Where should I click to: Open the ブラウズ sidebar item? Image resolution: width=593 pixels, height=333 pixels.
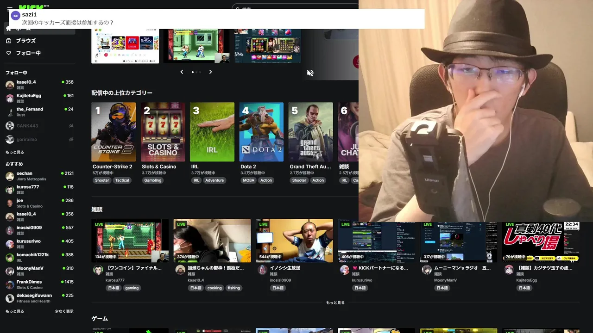(39, 41)
